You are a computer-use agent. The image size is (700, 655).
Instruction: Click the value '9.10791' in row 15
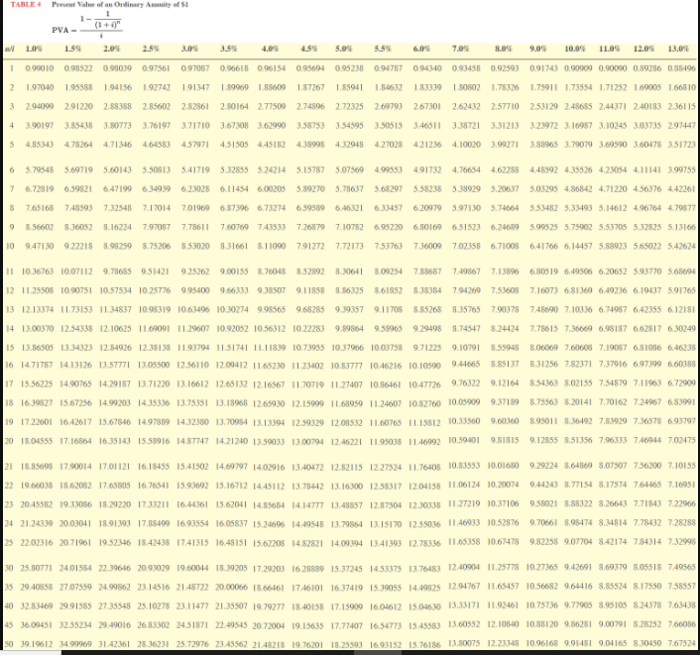[467, 347]
